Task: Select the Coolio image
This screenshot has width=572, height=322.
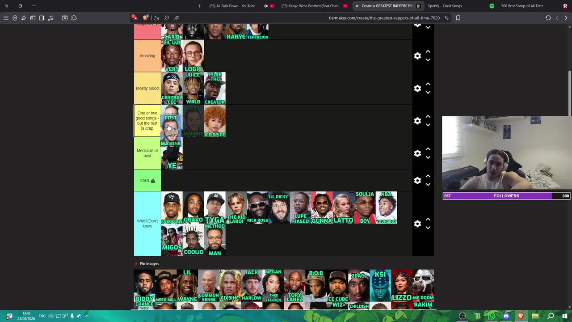Action: (193, 240)
